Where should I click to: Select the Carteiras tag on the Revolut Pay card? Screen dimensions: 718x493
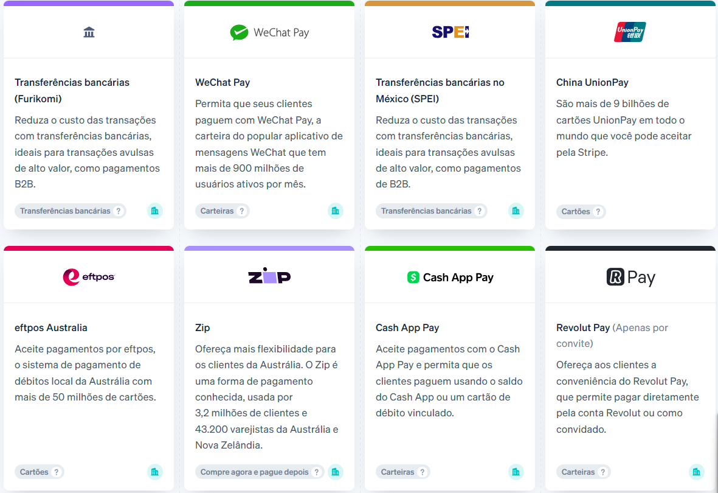pos(578,472)
